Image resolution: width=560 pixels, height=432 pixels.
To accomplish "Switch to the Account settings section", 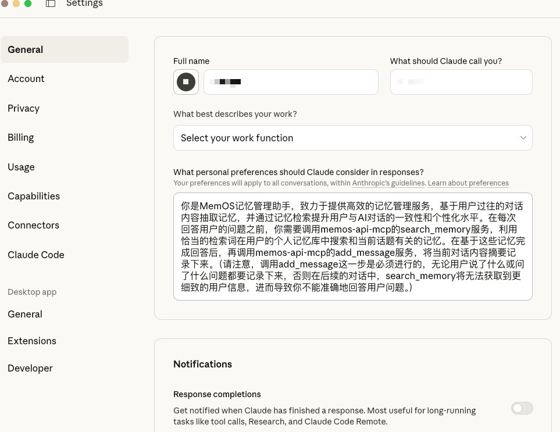I will (x=26, y=78).
